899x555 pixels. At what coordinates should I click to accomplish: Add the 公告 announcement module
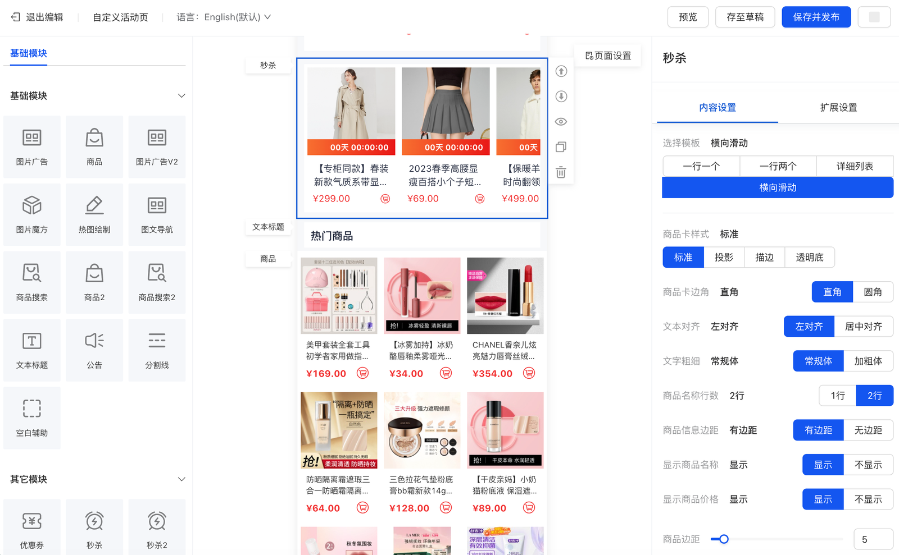coord(94,350)
